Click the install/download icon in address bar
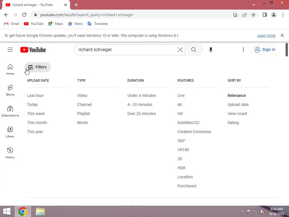The width and height of the screenshot is (289, 217). coord(235,15)
